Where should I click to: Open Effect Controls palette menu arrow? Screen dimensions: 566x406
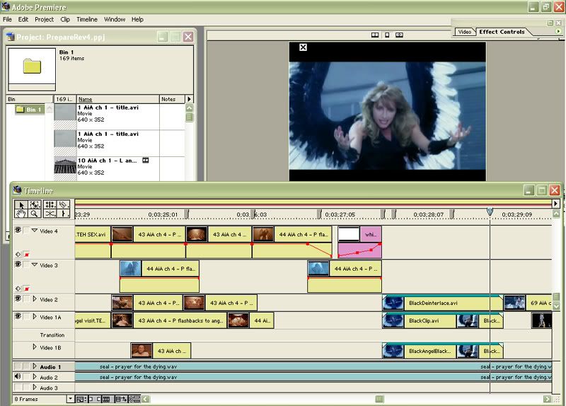tap(558, 31)
